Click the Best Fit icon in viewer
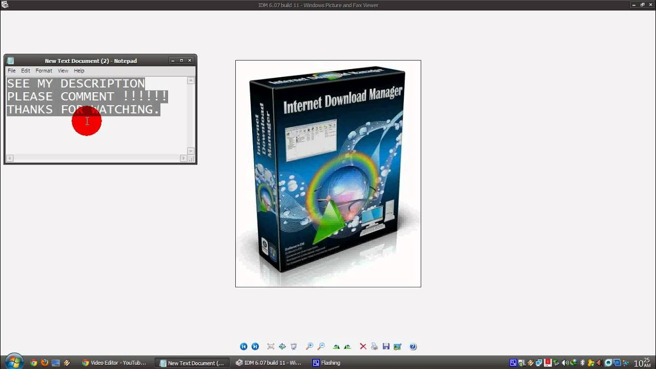The height and width of the screenshot is (369, 656). [x=271, y=346]
